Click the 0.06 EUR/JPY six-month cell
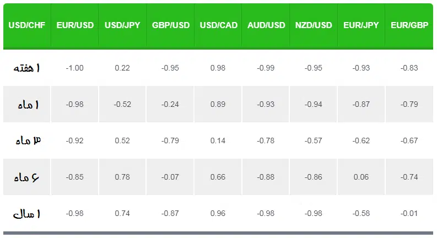Screen dimensions: 437x238 (x=361, y=177)
